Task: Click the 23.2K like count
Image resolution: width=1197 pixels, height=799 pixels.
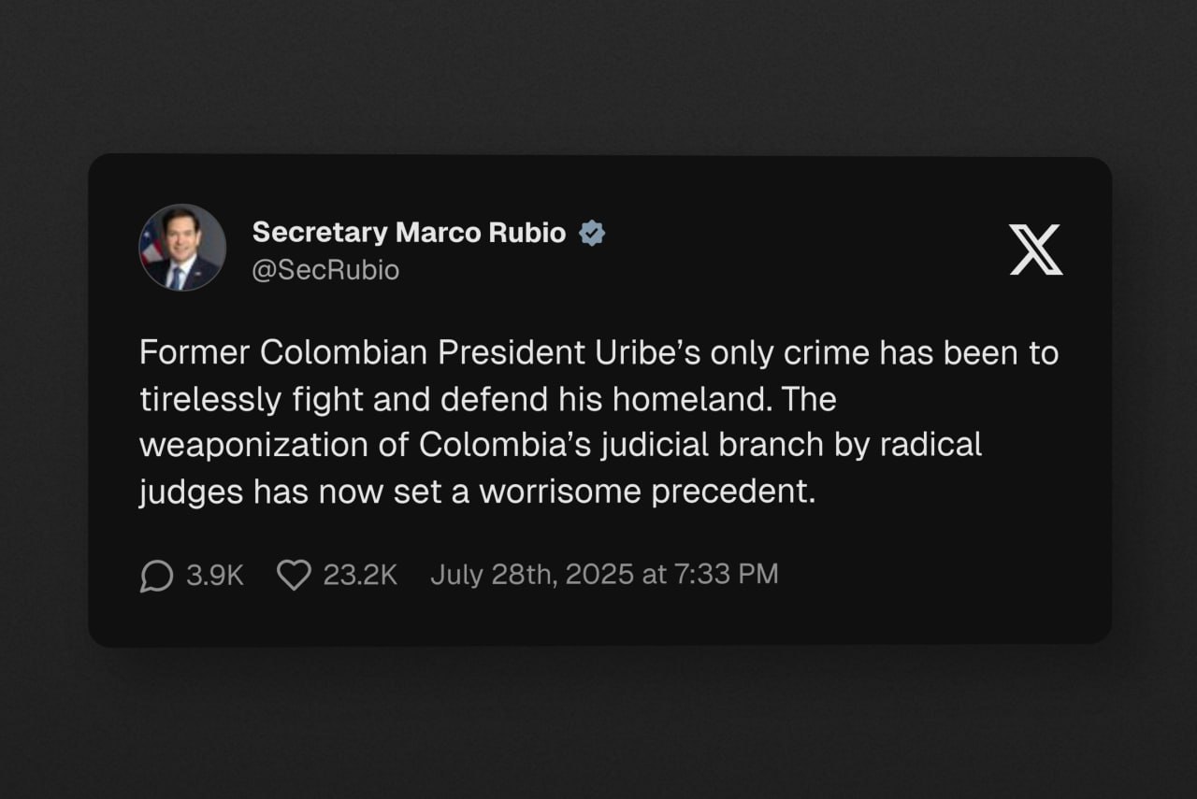Action: [x=360, y=575]
